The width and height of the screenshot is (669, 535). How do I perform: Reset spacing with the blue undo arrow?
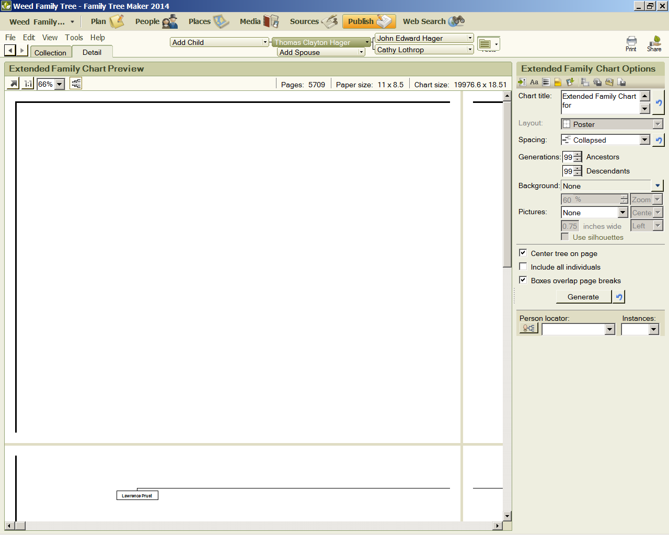[659, 140]
